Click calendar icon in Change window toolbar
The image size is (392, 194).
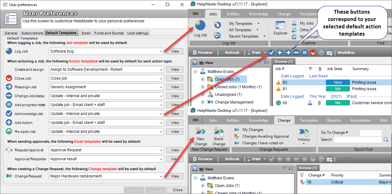[329, 159]
